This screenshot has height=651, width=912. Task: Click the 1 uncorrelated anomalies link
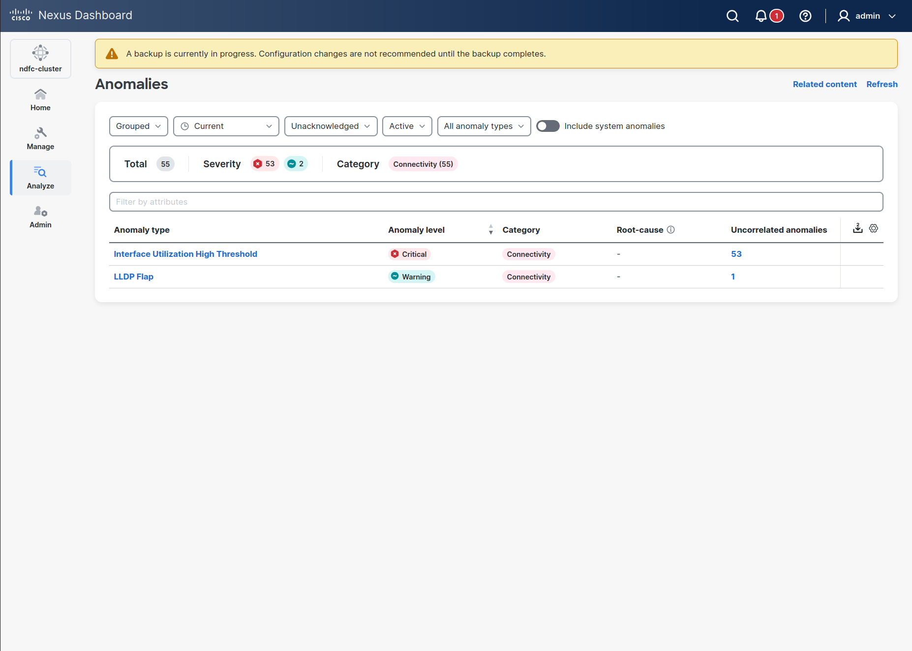point(733,277)
